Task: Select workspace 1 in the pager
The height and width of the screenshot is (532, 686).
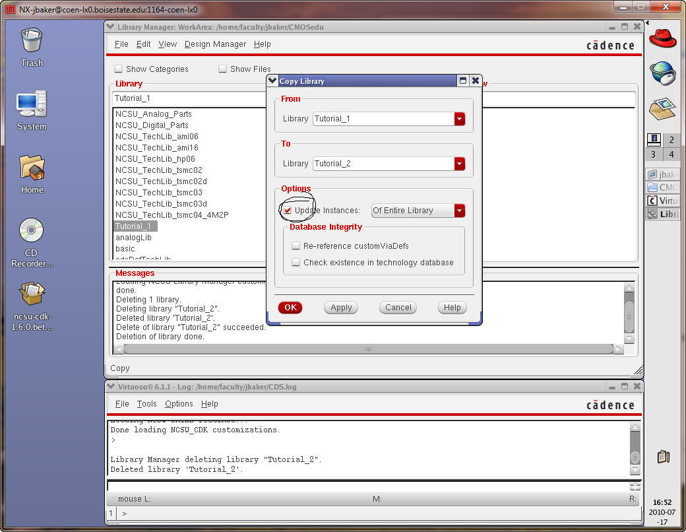Action: click(x=654, y=140)
